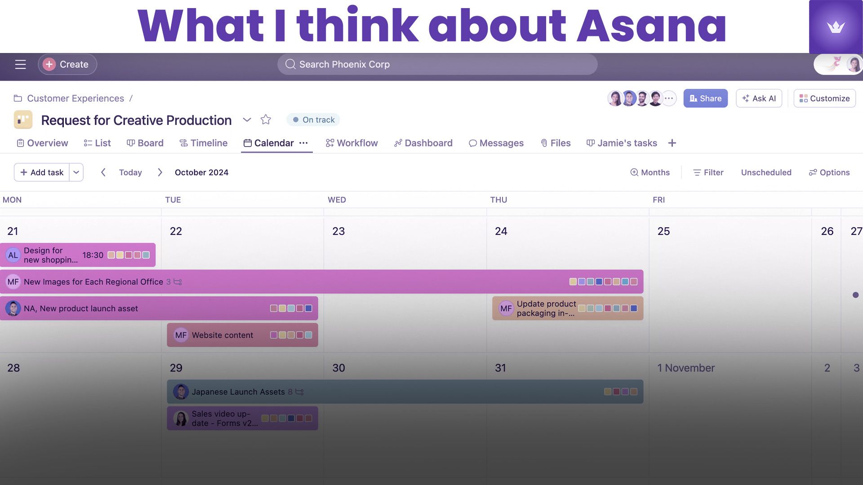Image resolution: width=863 pixels, height=485 pixels.
Task: Click the Add task button
Action: coord(42,172)
